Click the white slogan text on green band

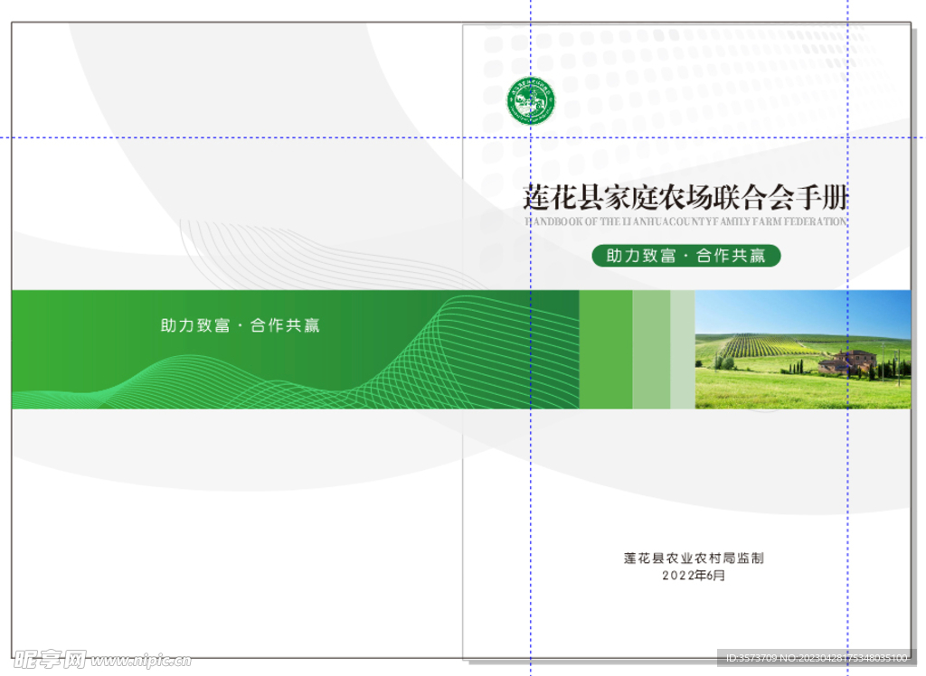click(240, 325)
